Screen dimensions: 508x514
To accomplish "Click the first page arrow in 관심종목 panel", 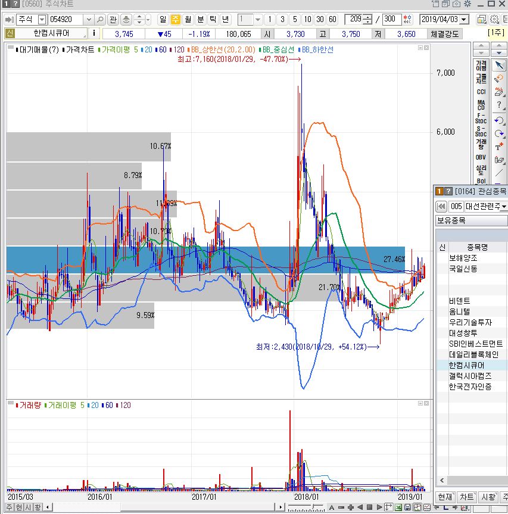I will tap(441, 207).
